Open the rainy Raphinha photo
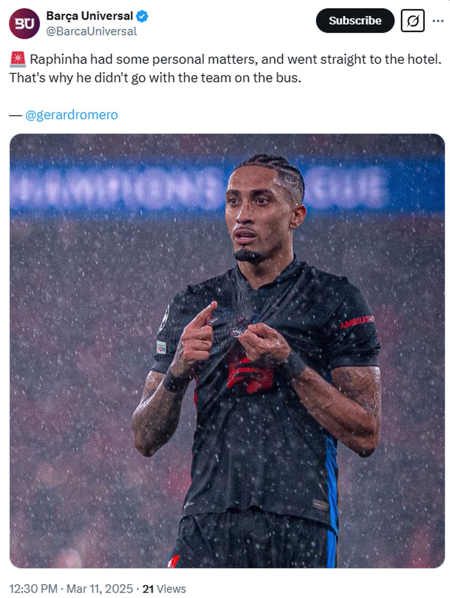 (227, 351)
